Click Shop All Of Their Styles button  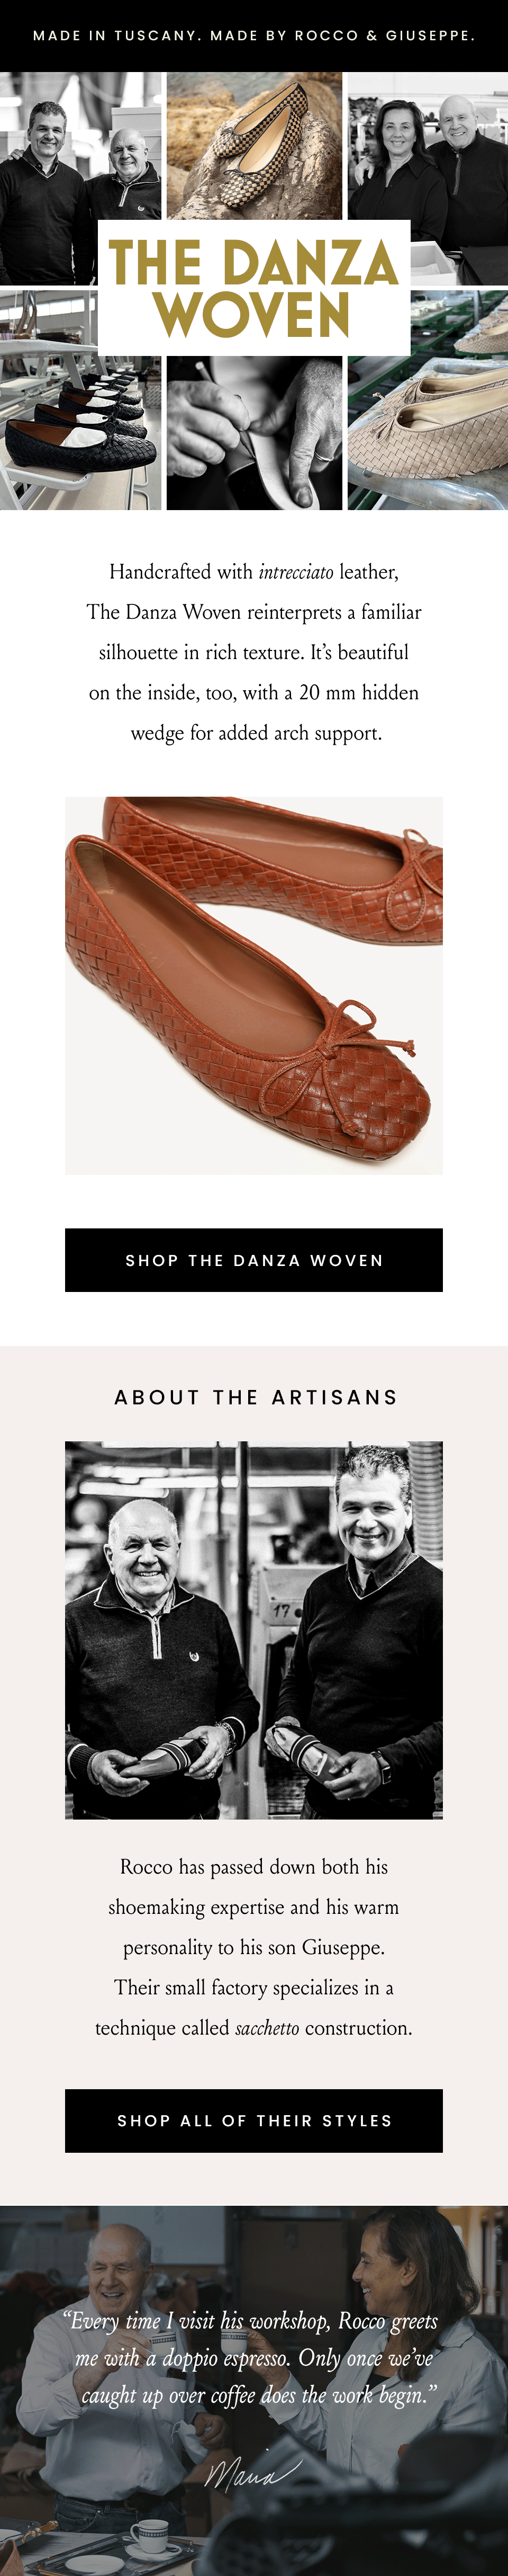(x=253, y=2120)
